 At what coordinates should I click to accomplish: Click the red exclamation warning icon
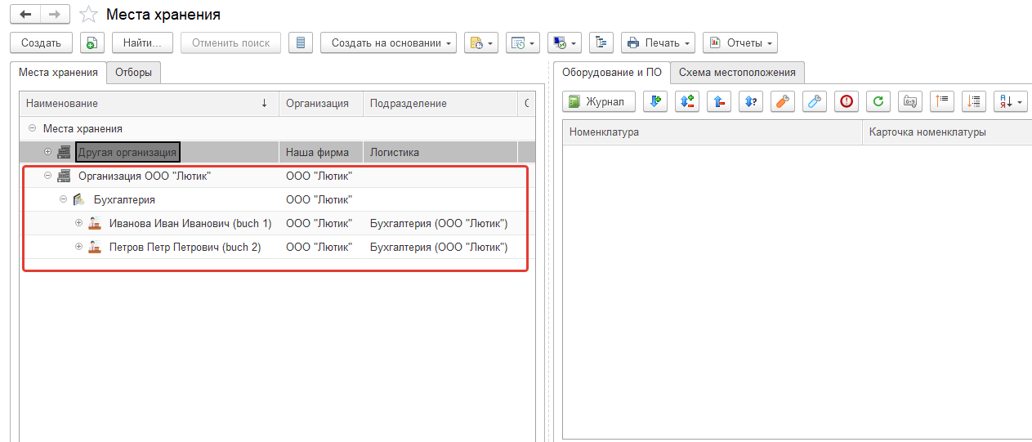(847, 101)
